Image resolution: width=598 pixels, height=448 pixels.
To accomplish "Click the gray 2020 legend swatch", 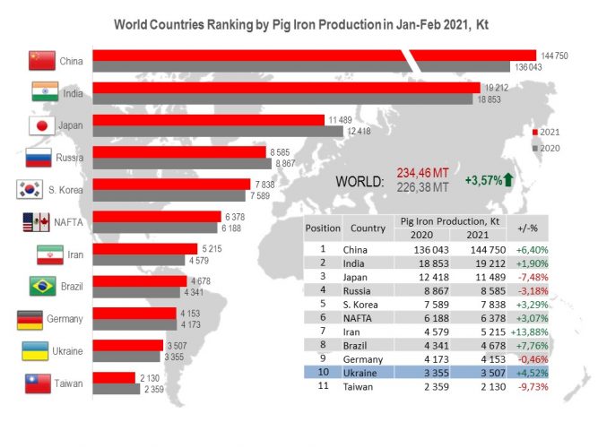I will point(535,149).
